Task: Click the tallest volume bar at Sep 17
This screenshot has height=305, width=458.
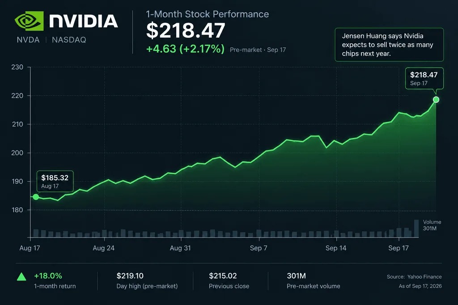Action: coord(416,228)
